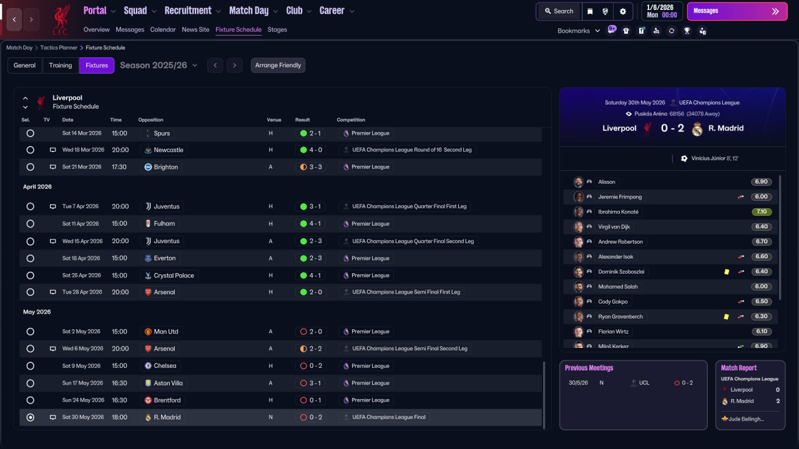
Task: Click the staff-list icon at bookmarks end
Action: point(703,31)
